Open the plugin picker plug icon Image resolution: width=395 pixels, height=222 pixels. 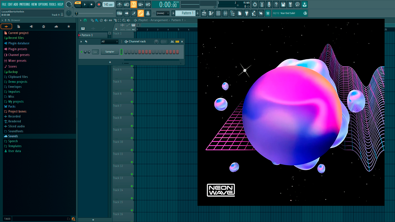coord(247,13)
